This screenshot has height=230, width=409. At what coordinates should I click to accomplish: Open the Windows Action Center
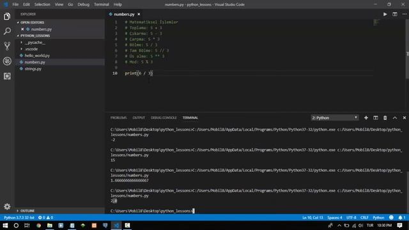pos(400,226)
